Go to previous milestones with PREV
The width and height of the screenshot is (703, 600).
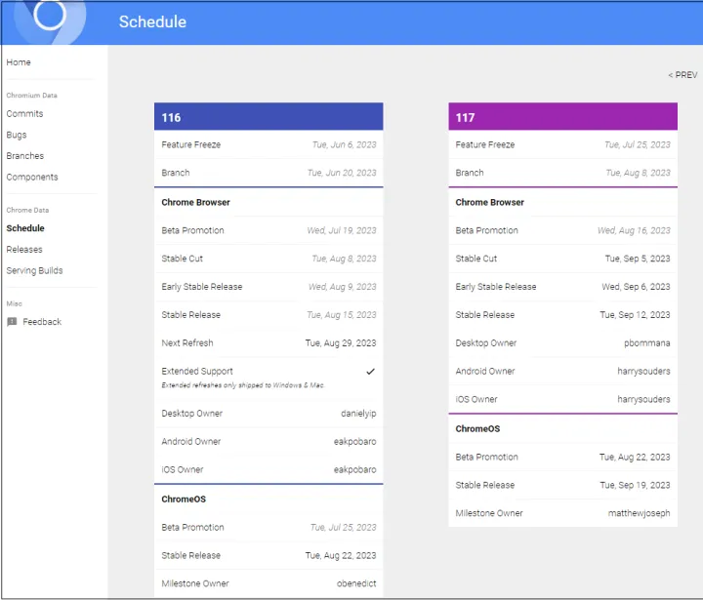[682, 75]
